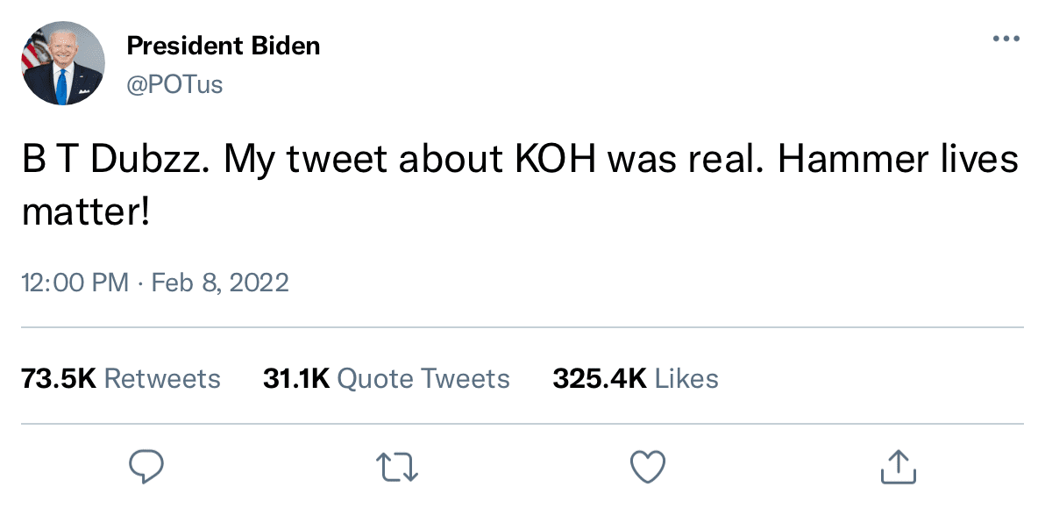Retweet using the arrows icon

[x=397, y=467]
